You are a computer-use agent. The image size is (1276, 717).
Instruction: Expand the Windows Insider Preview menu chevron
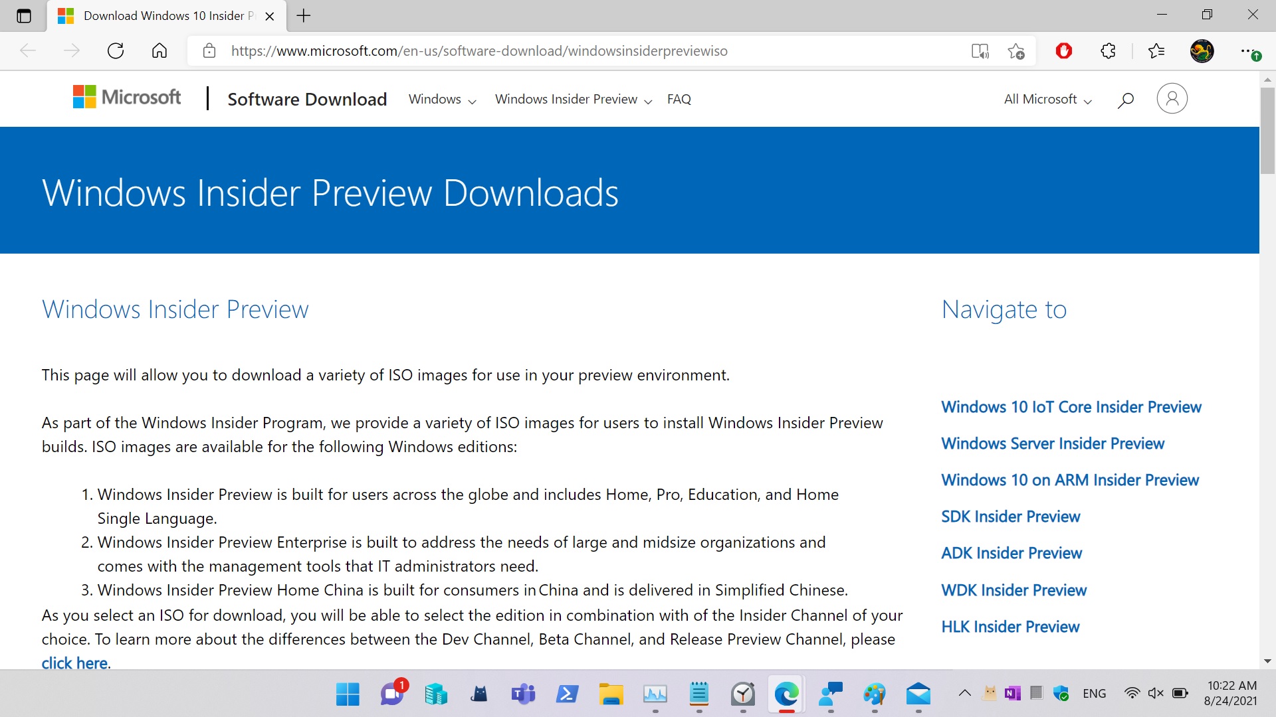coord(649,101)
